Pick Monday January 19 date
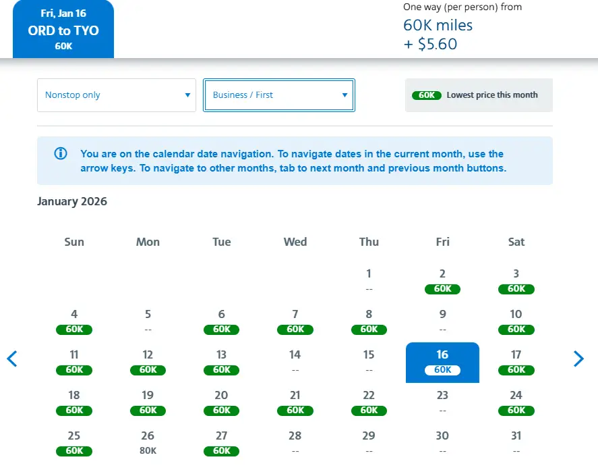 tap(148, 402)
